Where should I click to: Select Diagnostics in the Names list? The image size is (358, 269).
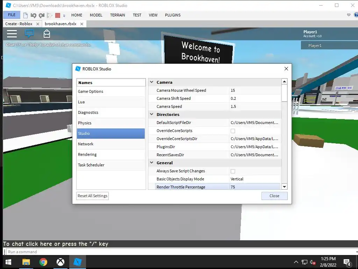point(111,112)
